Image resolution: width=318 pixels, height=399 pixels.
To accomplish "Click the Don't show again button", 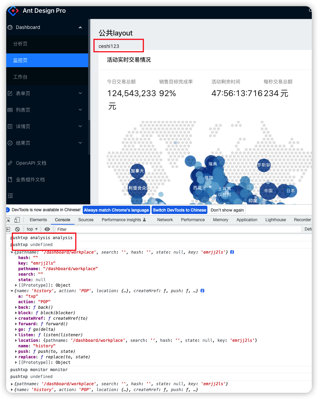I will pyautogui.click(x=227, y=210).
